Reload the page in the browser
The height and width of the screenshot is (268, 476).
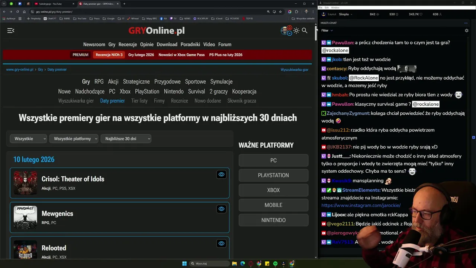pos(17,12)
